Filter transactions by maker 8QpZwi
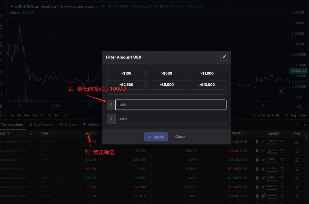 [282, 151]
